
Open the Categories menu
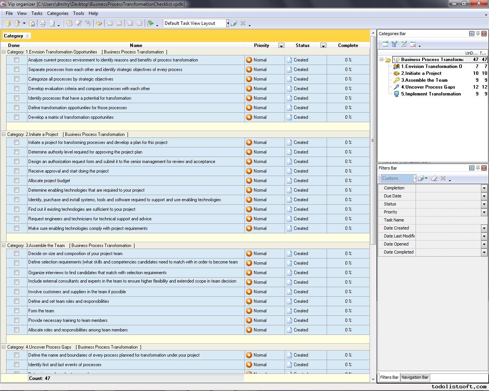tap(57, 13)
